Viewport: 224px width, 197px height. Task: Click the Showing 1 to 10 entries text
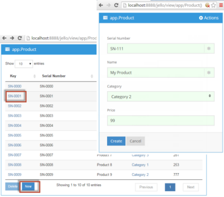[x=79, y=185]
